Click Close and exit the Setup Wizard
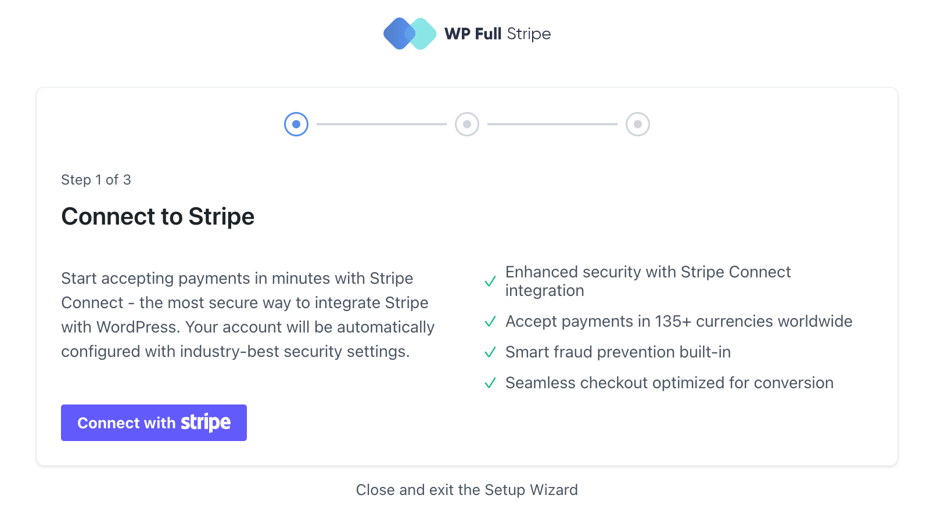The height and width of the screenshot is (513, 926). (466, 490)
